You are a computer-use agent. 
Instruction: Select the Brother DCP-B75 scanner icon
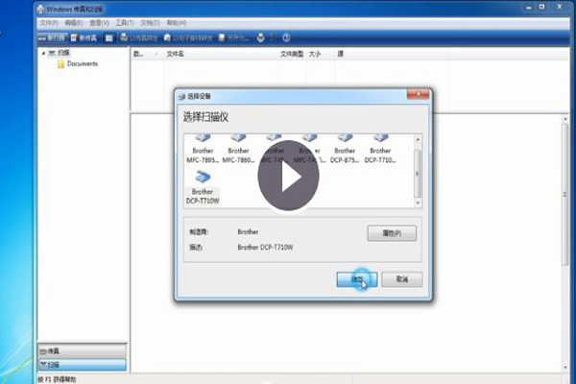click(345, 149)
